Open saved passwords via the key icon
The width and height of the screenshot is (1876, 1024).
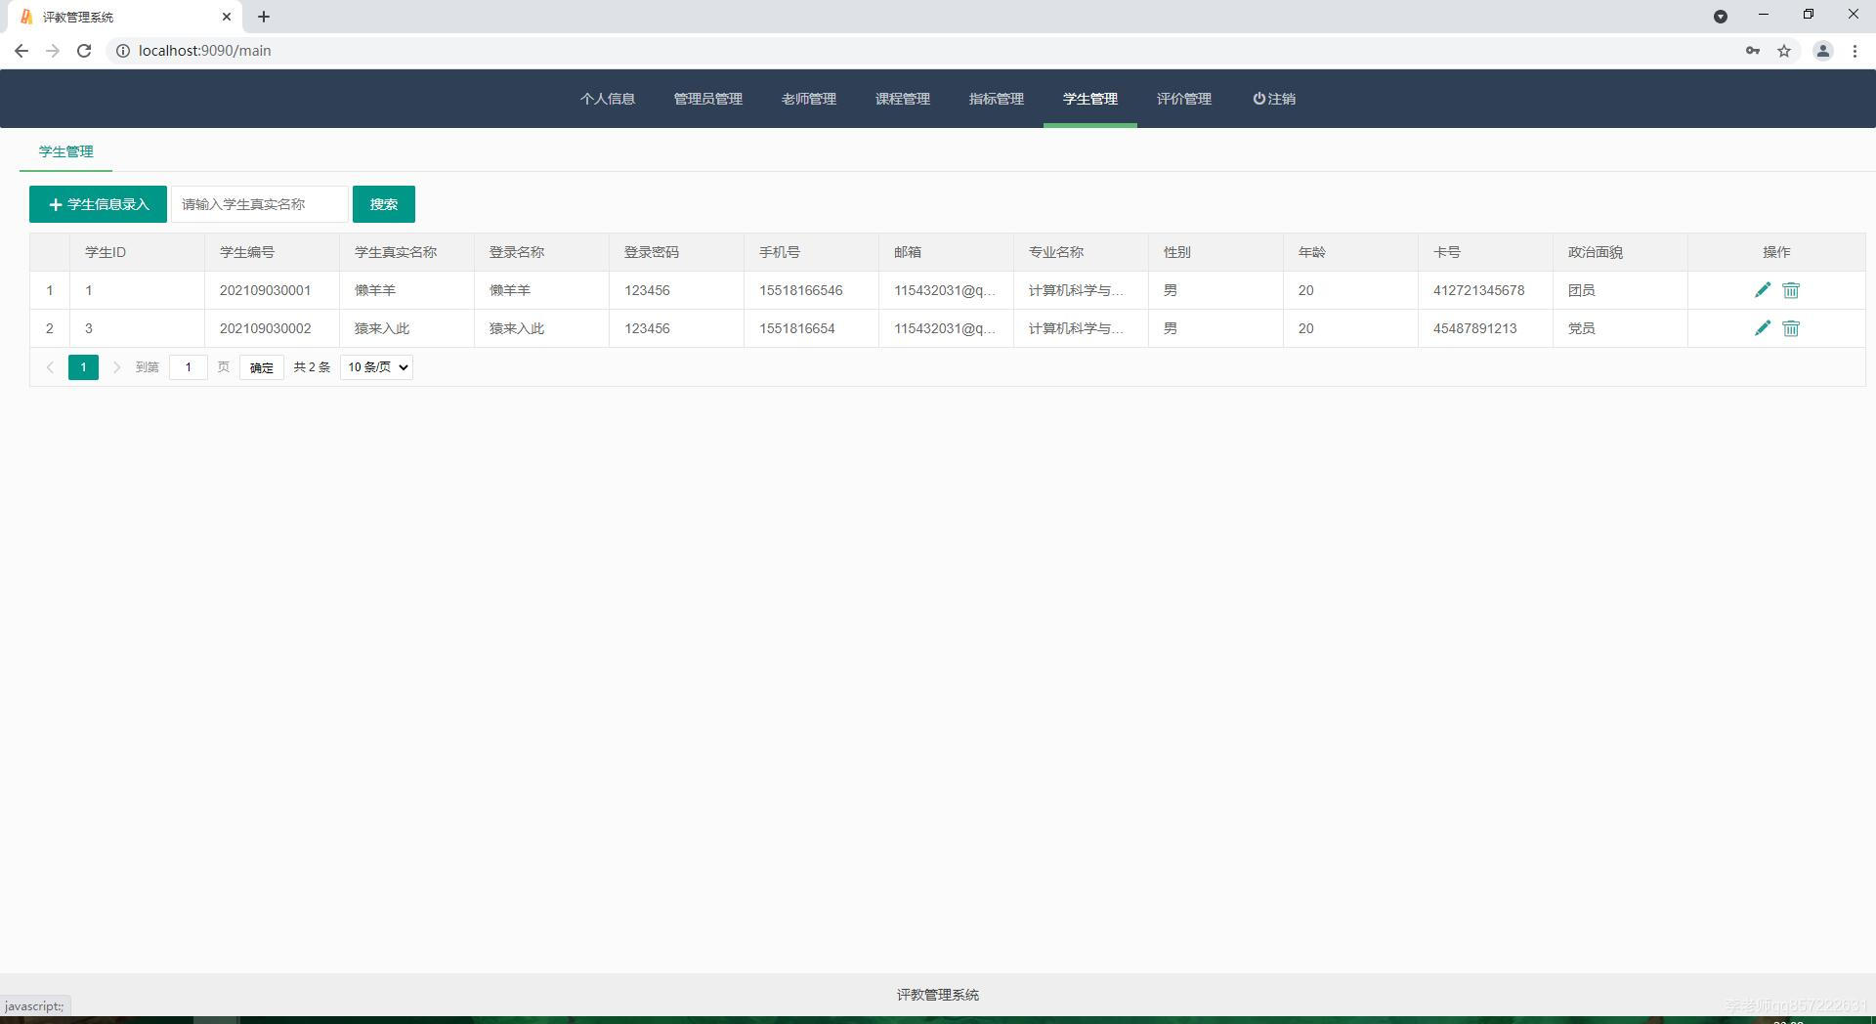[1752, 51]
